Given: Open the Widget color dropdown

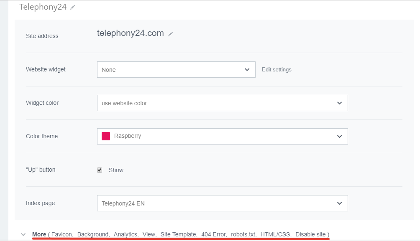Looking at the screenshot, I should pos(222,103).
